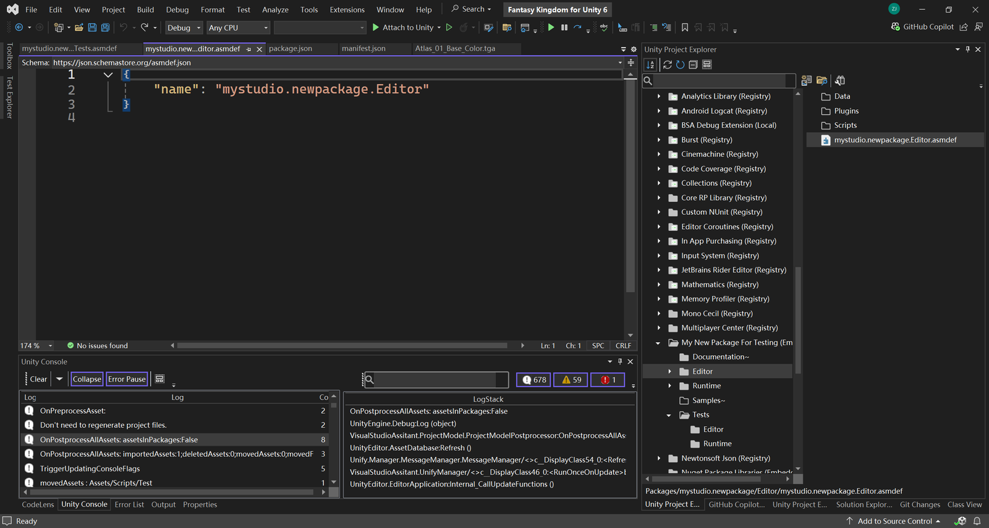Click the Save All toolbar icon

(105, 27)
